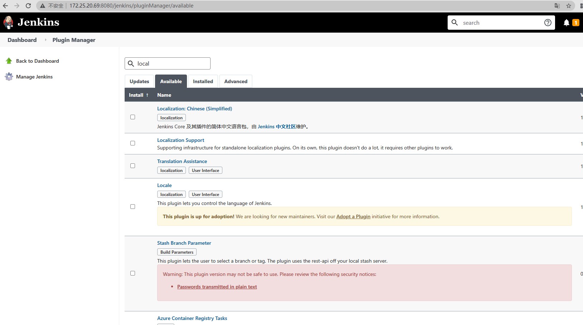The width and height of the screenshot is (583, 325).
Task: Click the magnifier icon in the header search
Action: point(455,23)
